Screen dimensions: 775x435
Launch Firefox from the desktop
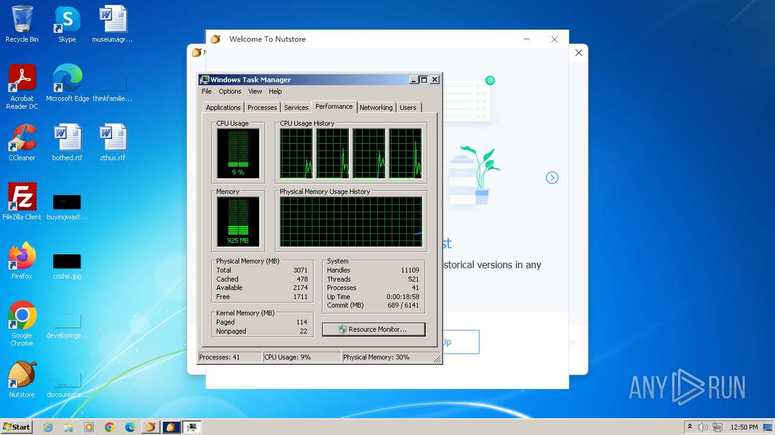[22, 261]
